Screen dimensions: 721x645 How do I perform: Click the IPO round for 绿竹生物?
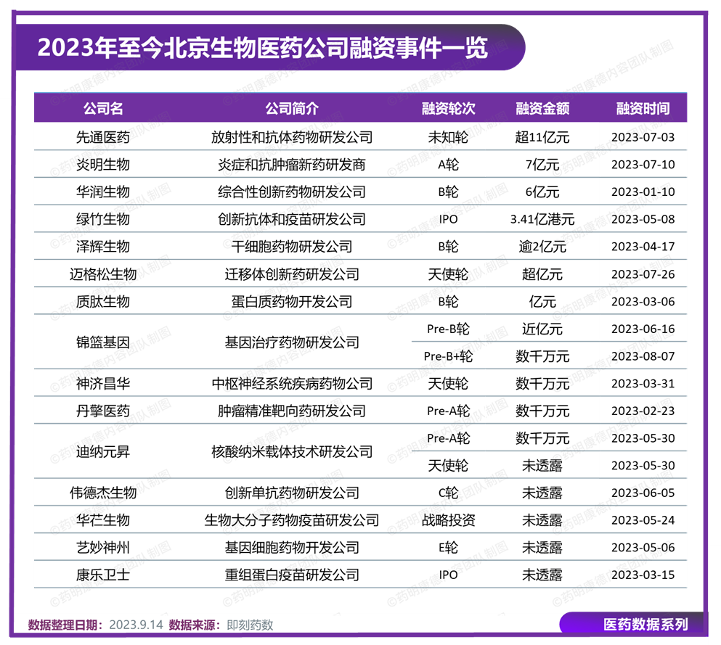pos(448,219)
